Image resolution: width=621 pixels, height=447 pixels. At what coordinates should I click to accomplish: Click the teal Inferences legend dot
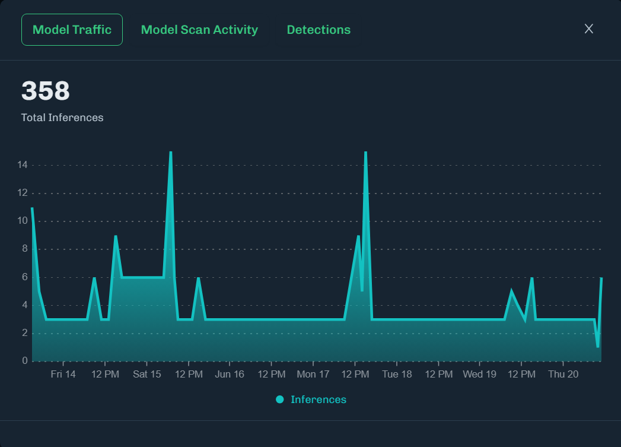(x=280, y=400)
